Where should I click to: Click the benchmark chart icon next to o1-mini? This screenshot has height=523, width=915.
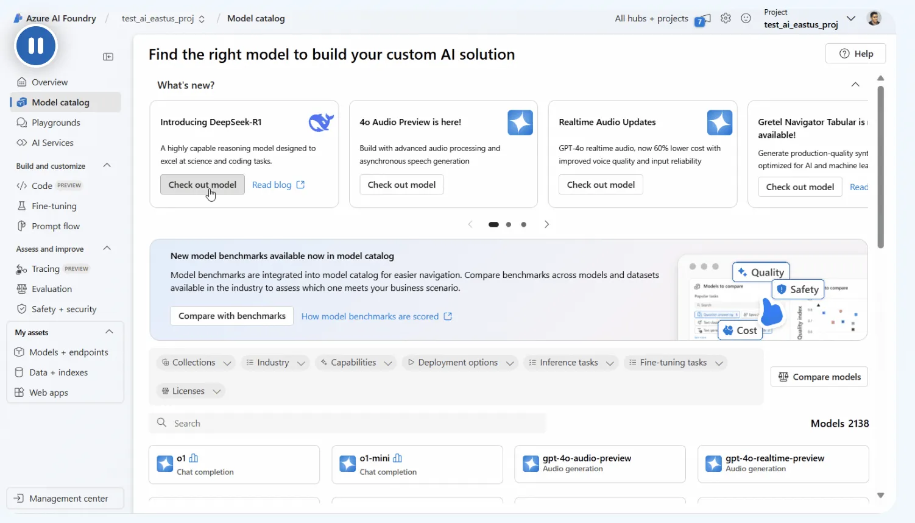(398, 458)
